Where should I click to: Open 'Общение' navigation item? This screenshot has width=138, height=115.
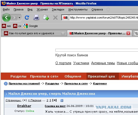click(73, 76)
